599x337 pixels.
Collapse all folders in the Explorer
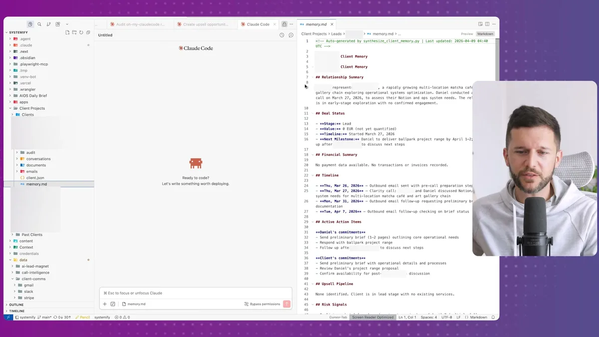(x=88, y=32)
